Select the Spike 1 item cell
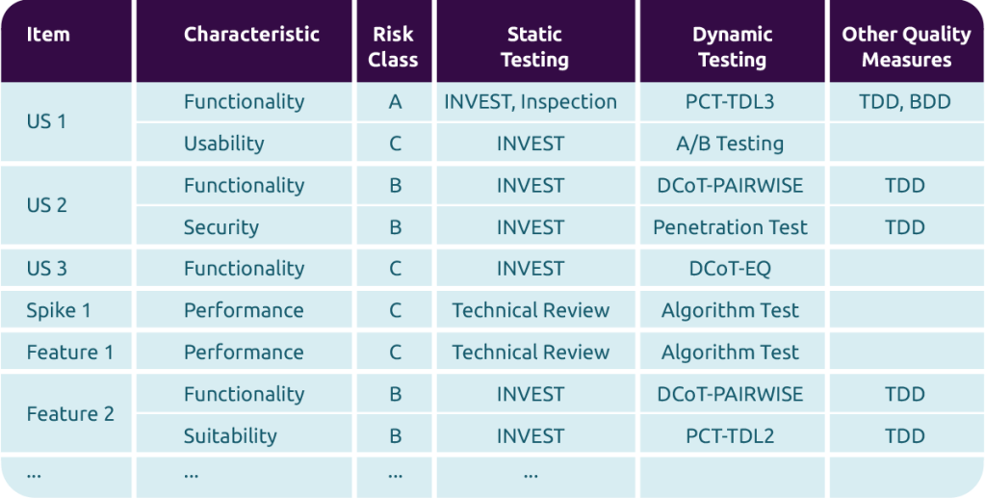Screen dimensions: 985x498 pos(58,310)
